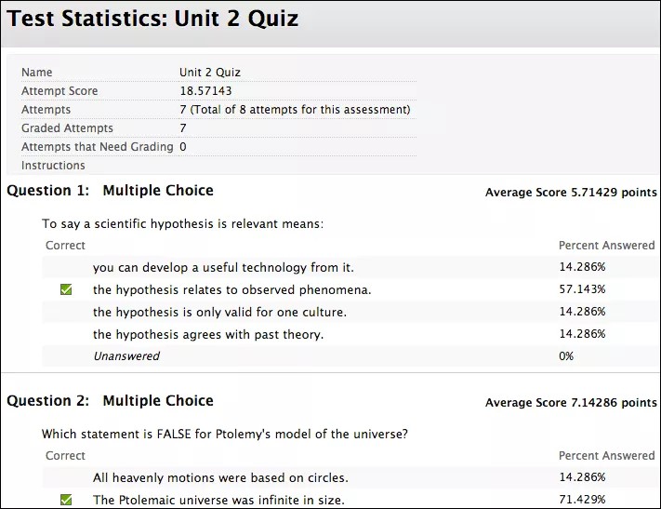Click 'All heavenly motions were based on circles'

point(220,478)
